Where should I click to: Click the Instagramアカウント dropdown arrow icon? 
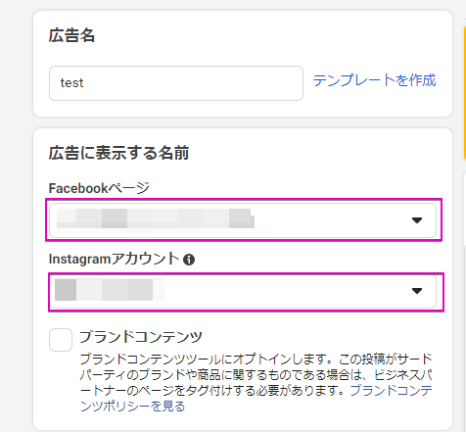tap(417, 291)
